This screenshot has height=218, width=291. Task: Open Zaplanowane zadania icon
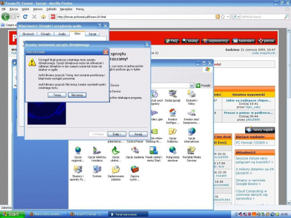pyautogui.click(x=116, y=173)
